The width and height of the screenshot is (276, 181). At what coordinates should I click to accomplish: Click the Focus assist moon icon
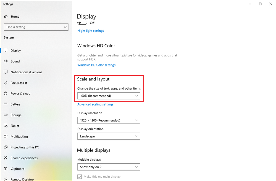click(6, 83)
